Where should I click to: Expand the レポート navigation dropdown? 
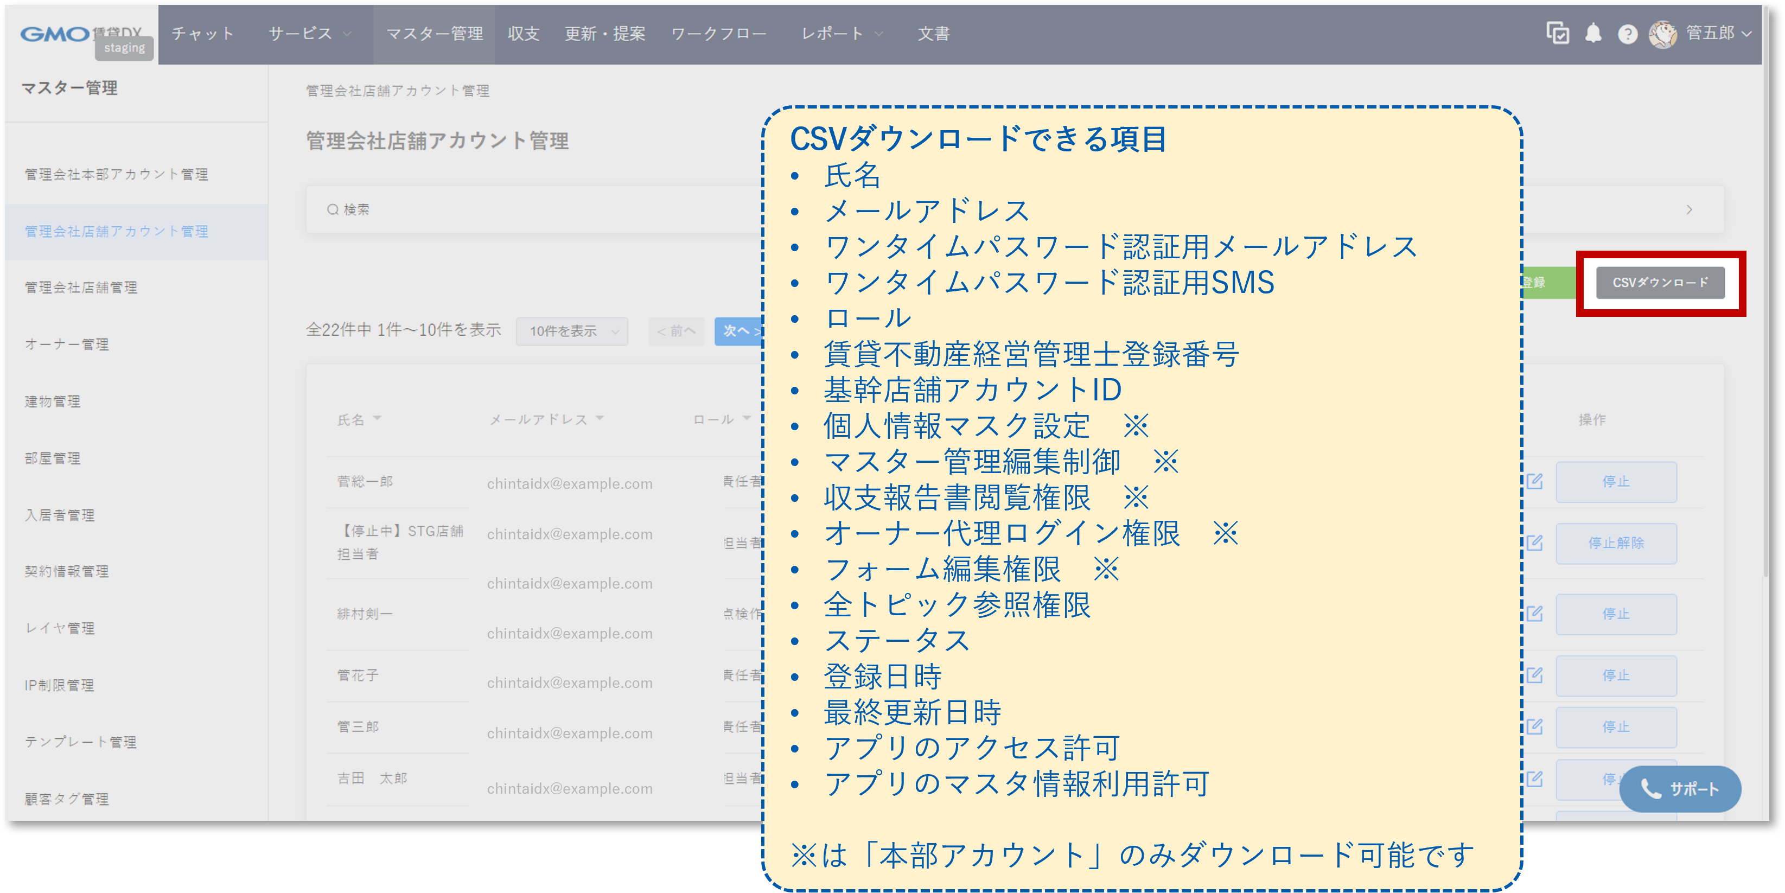click(x=840, y=33)
